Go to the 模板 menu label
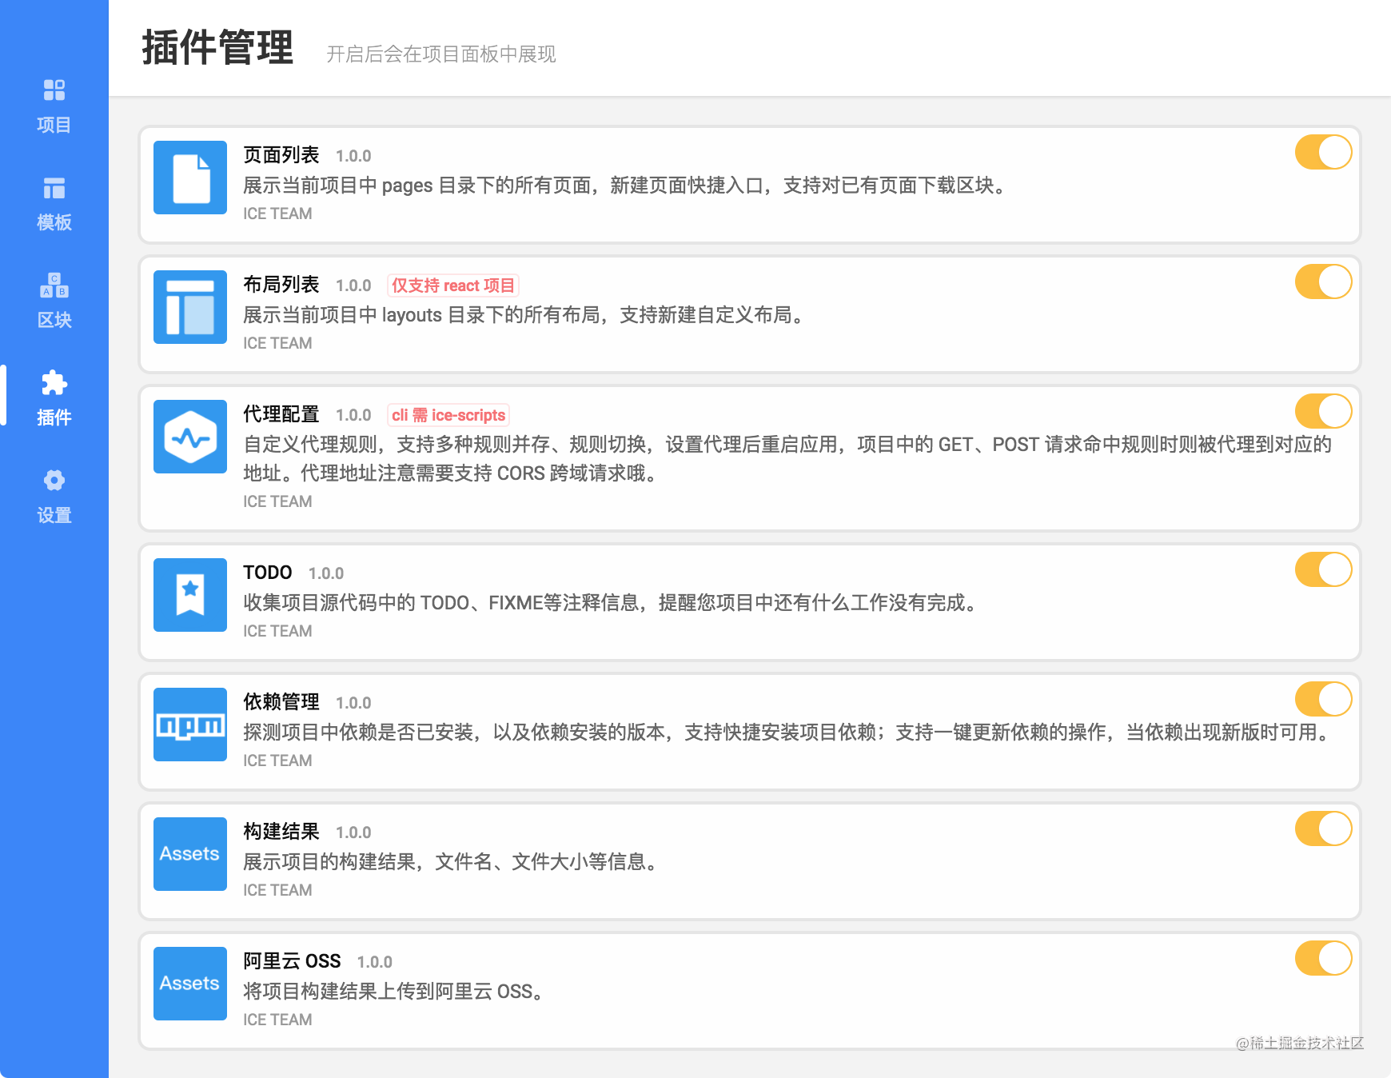 54,222
